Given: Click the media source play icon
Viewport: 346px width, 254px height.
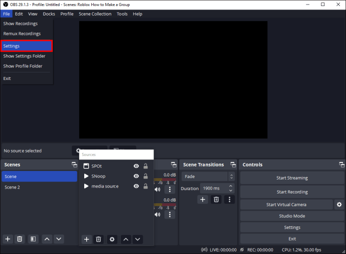Looking at the screenshot, I should pos(86,186).
